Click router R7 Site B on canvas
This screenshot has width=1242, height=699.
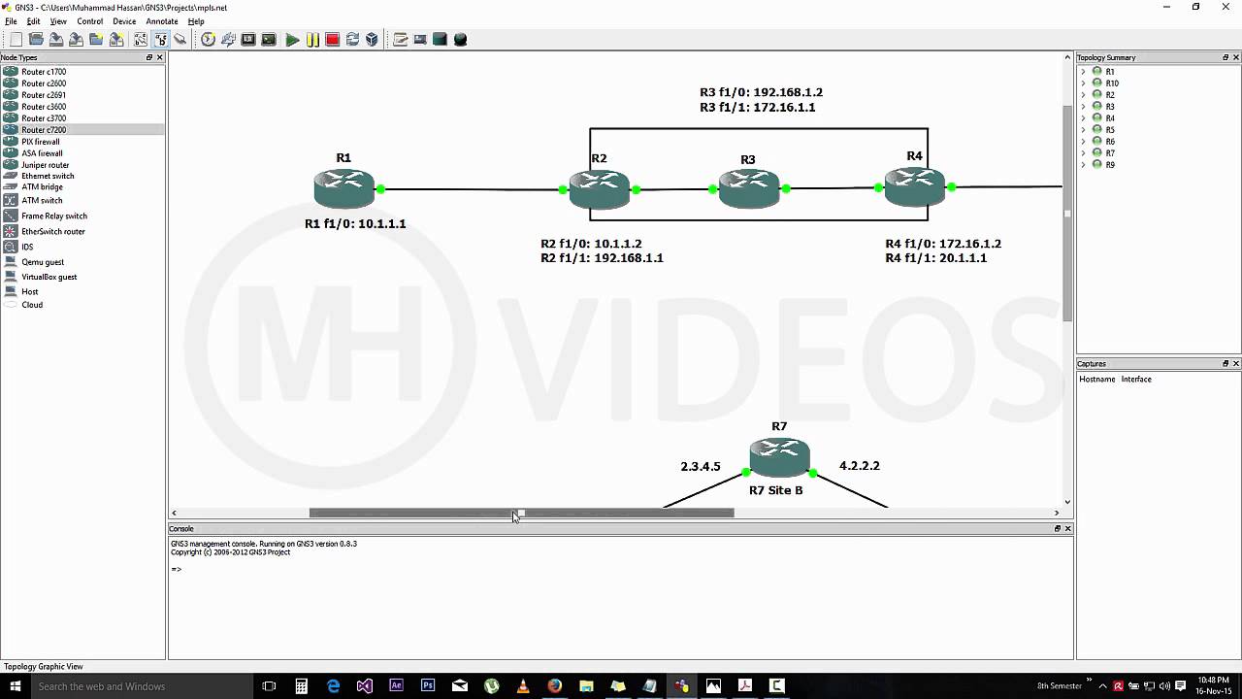pos(779,458)
